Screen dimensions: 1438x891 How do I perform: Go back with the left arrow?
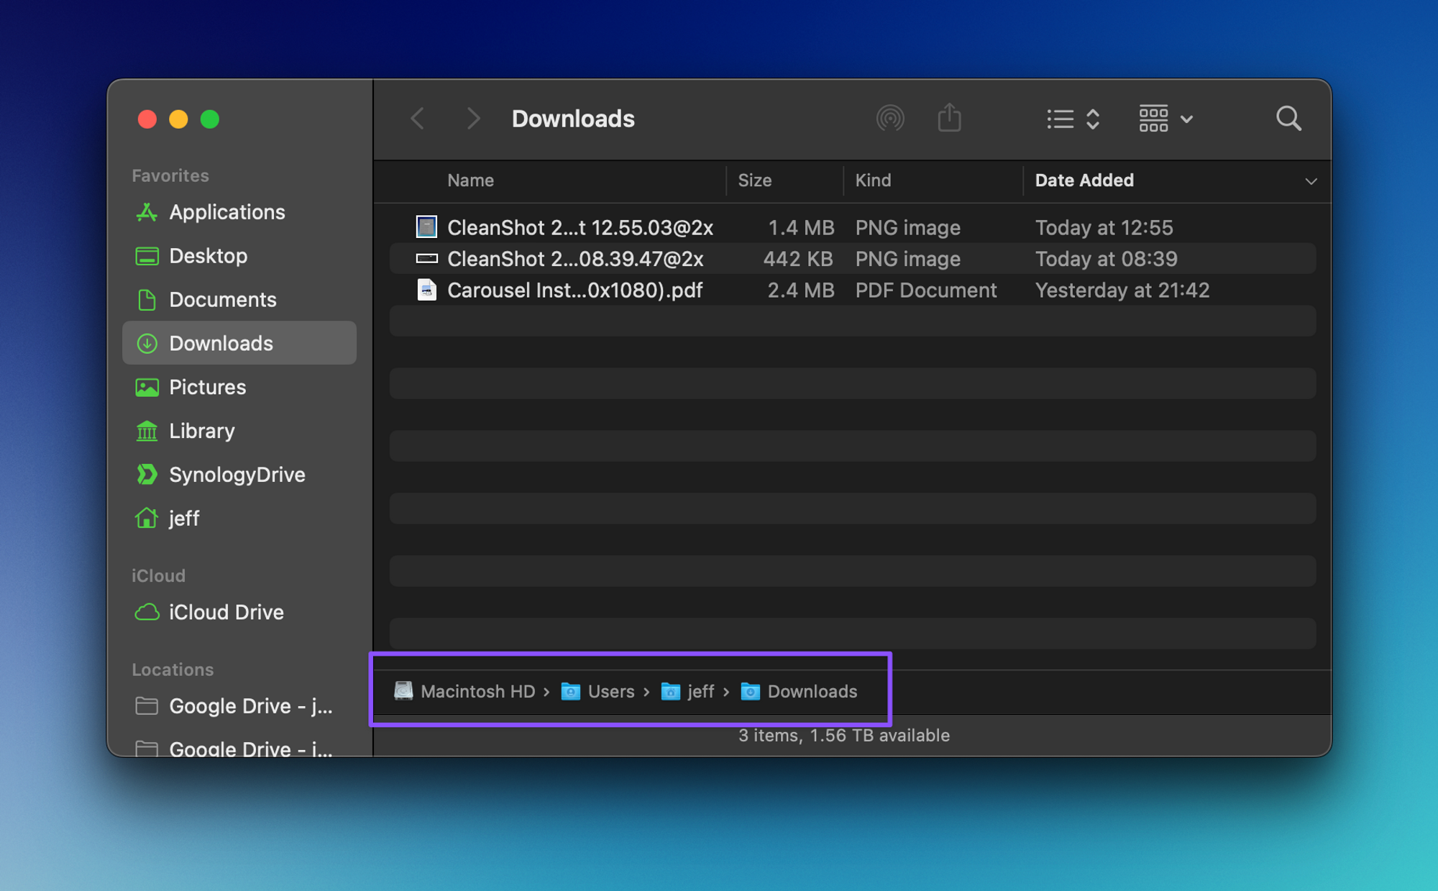tap(418, 118)
